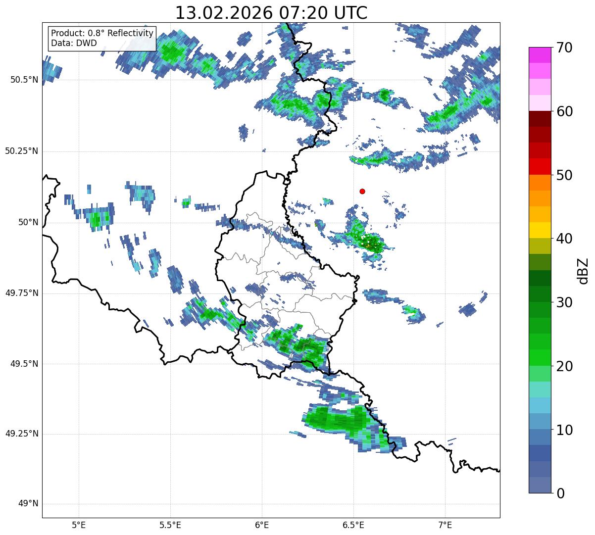This screenshot has height=535, width=595.
Task: Click the colorbar tick value "10"
Action: point(564,430)
